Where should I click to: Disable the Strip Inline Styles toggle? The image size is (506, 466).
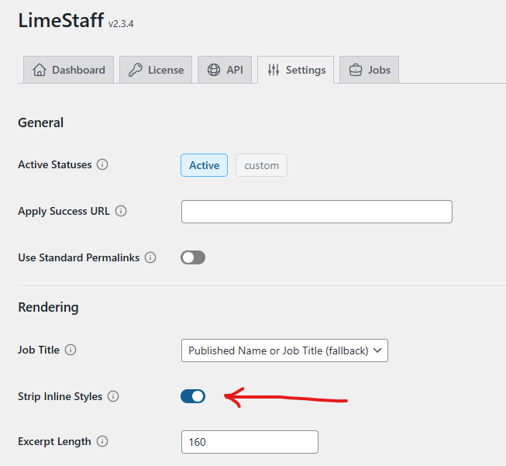tap(193, 396)
